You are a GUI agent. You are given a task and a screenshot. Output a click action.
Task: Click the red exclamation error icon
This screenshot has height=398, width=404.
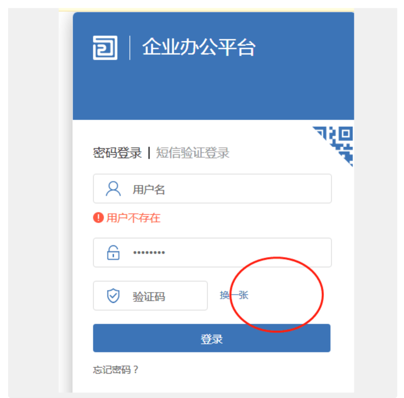click(98, 218)
